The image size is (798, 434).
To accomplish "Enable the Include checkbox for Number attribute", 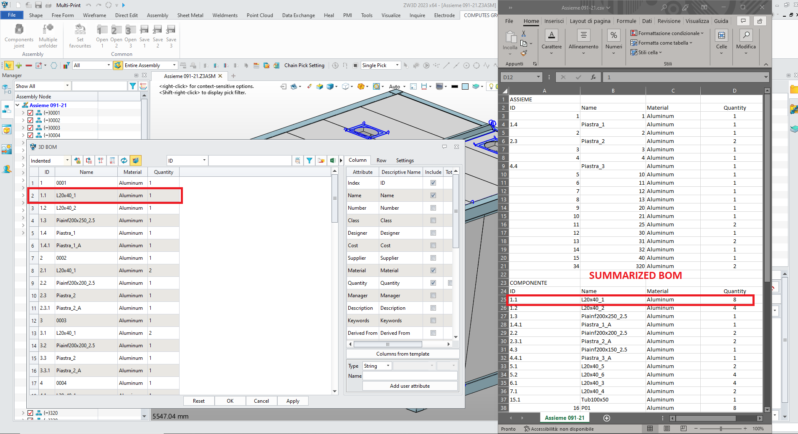I will tap(433, 208).
